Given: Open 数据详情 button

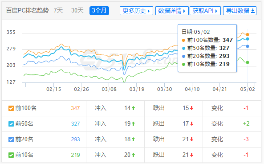Looking at the screenshot, I should (x=172, y=11).
